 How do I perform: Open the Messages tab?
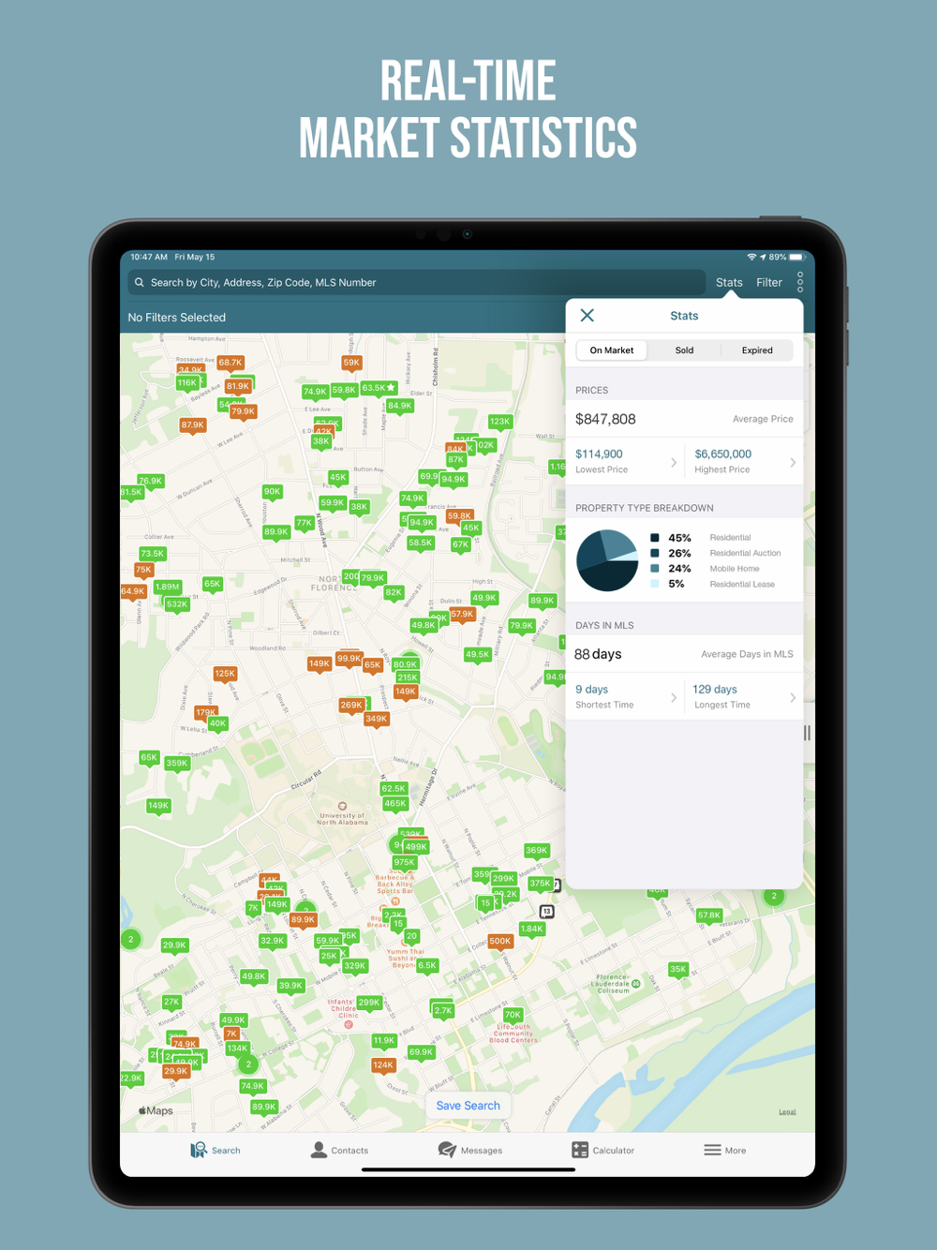pyautogui.click(x=470, y=1150)
